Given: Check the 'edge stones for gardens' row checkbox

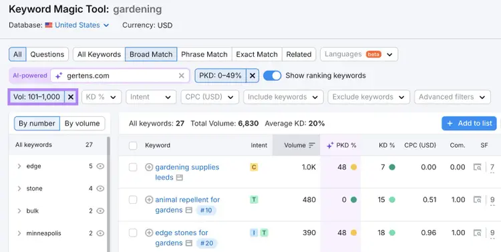Looking at the screenshot, I should tap(133, 233).
